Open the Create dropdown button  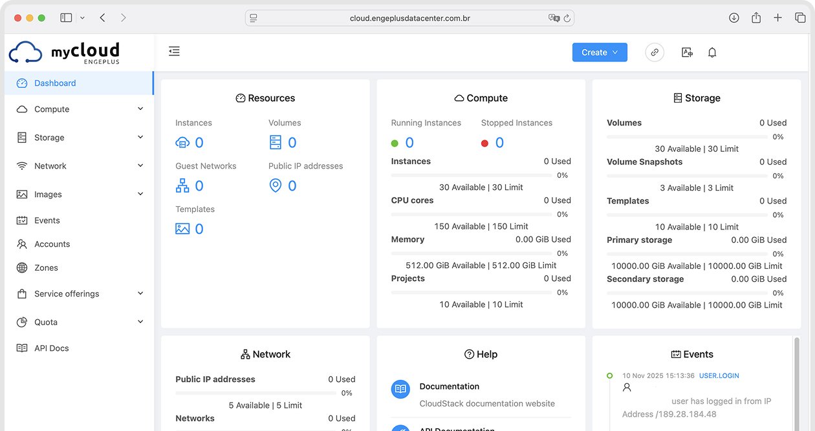click(600, 52)
